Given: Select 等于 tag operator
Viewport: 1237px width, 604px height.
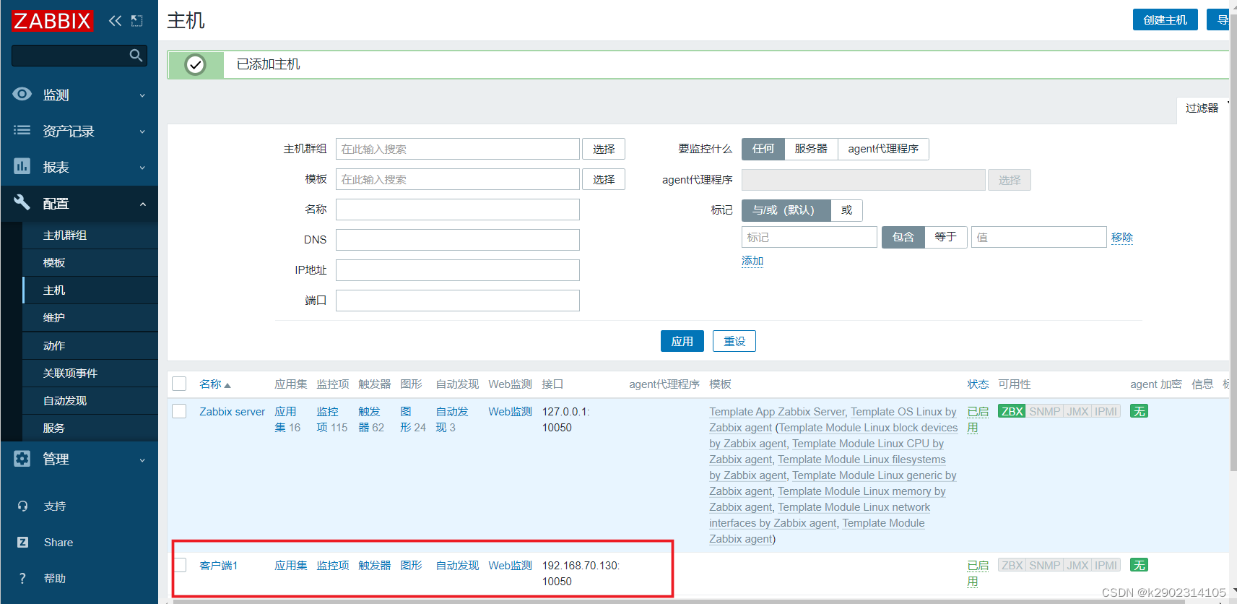Looking at the screenshot, I should tap(945, 237).
